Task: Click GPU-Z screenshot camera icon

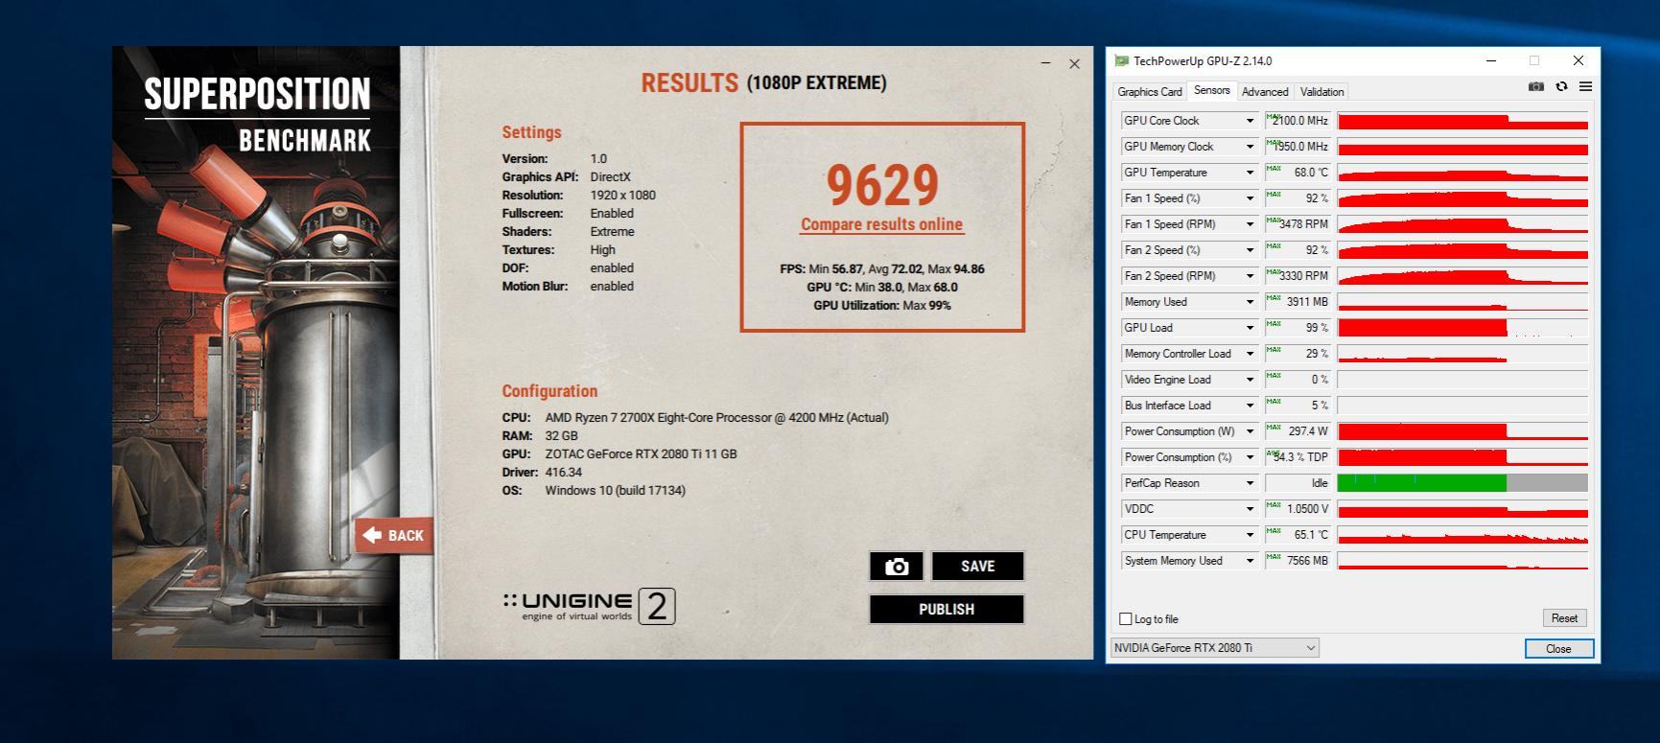Action: (x=1536, y=86)
